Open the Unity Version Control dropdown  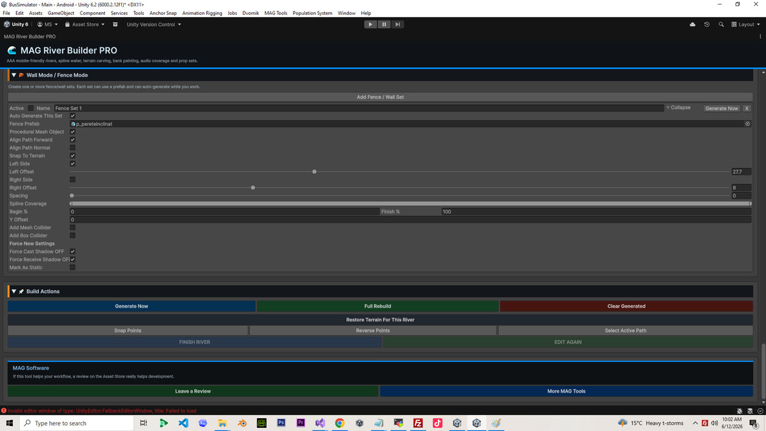pyautogui.click(x=154, y=24)
